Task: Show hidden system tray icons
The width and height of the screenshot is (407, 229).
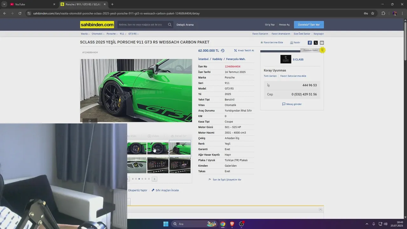Action: [x=367, y=224]
